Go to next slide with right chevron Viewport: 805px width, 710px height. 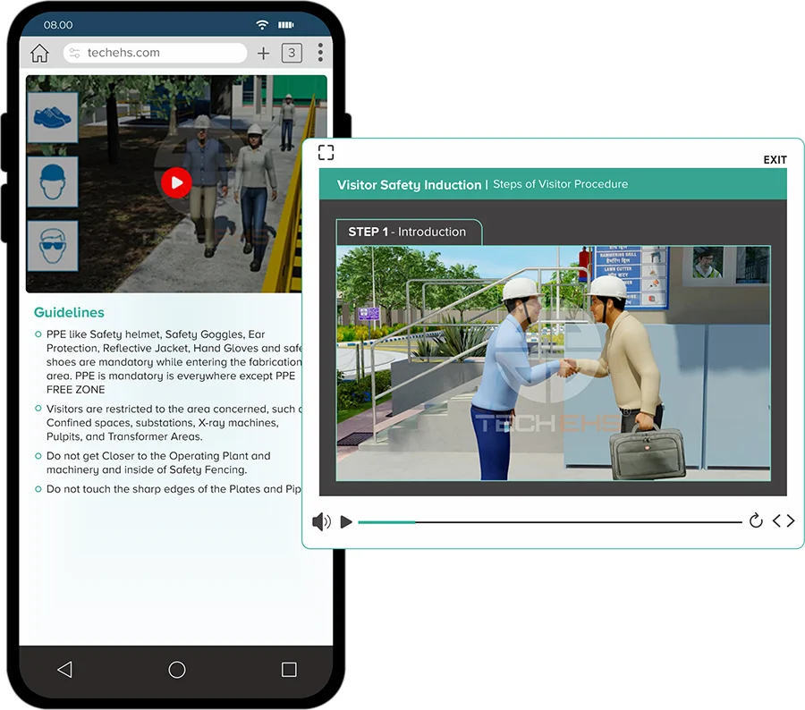click(790, 521)
